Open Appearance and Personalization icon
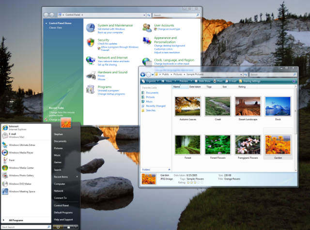 tap(147, 41)
